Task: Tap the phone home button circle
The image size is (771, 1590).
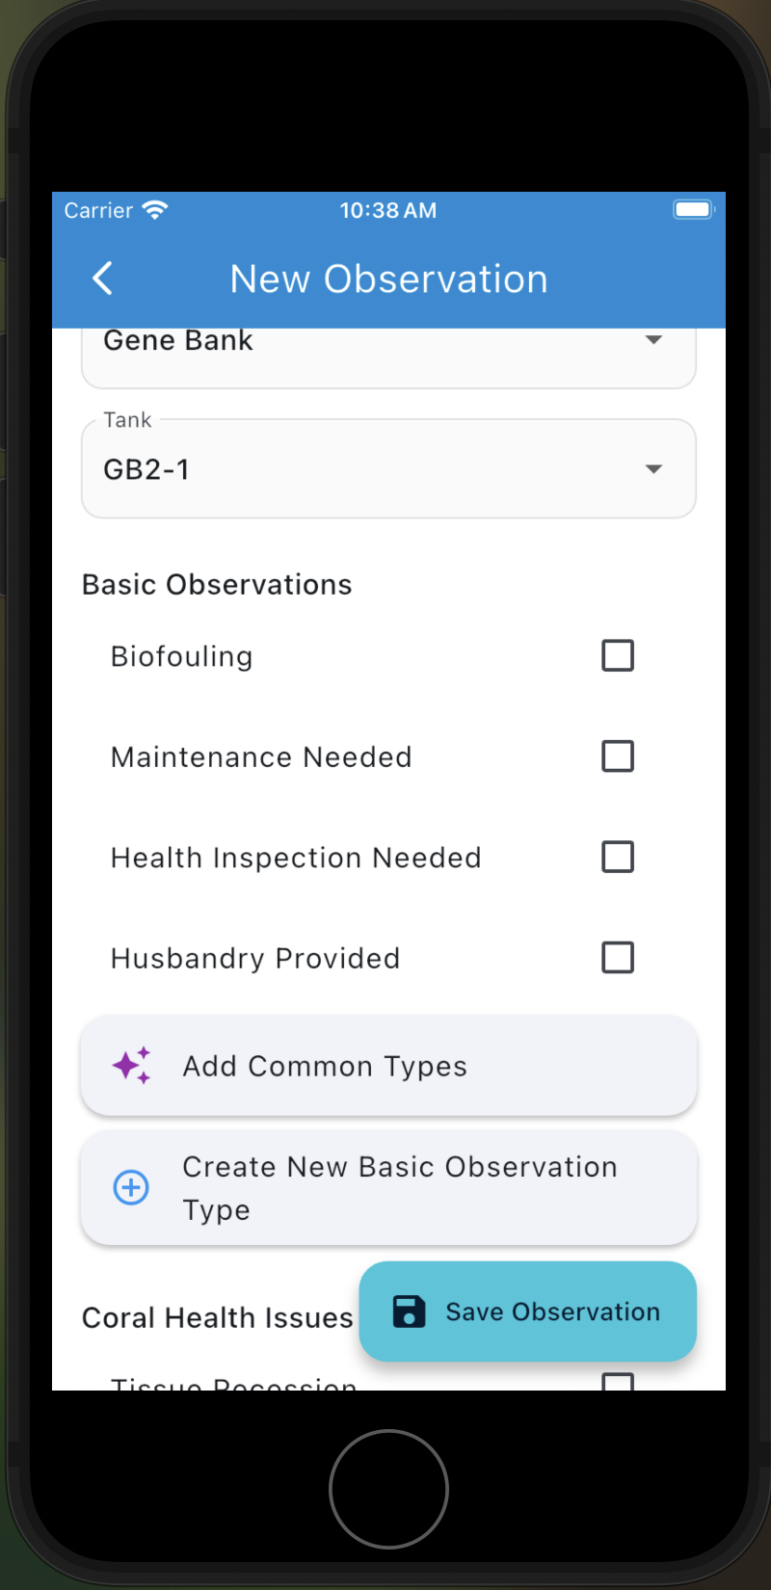Action: click(388, 1489)
